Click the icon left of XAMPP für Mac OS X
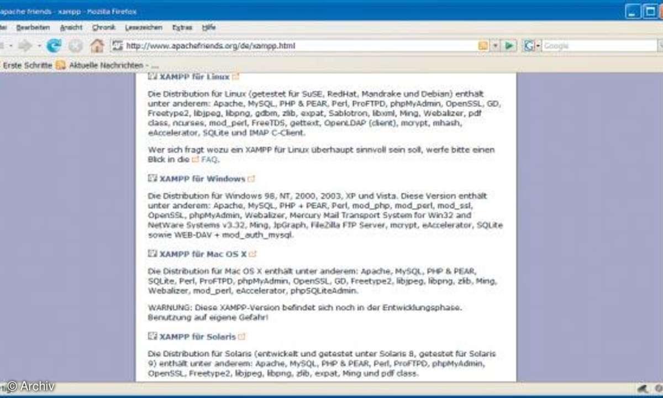Viewport: 663px width, 398px height. click(153, 254)
